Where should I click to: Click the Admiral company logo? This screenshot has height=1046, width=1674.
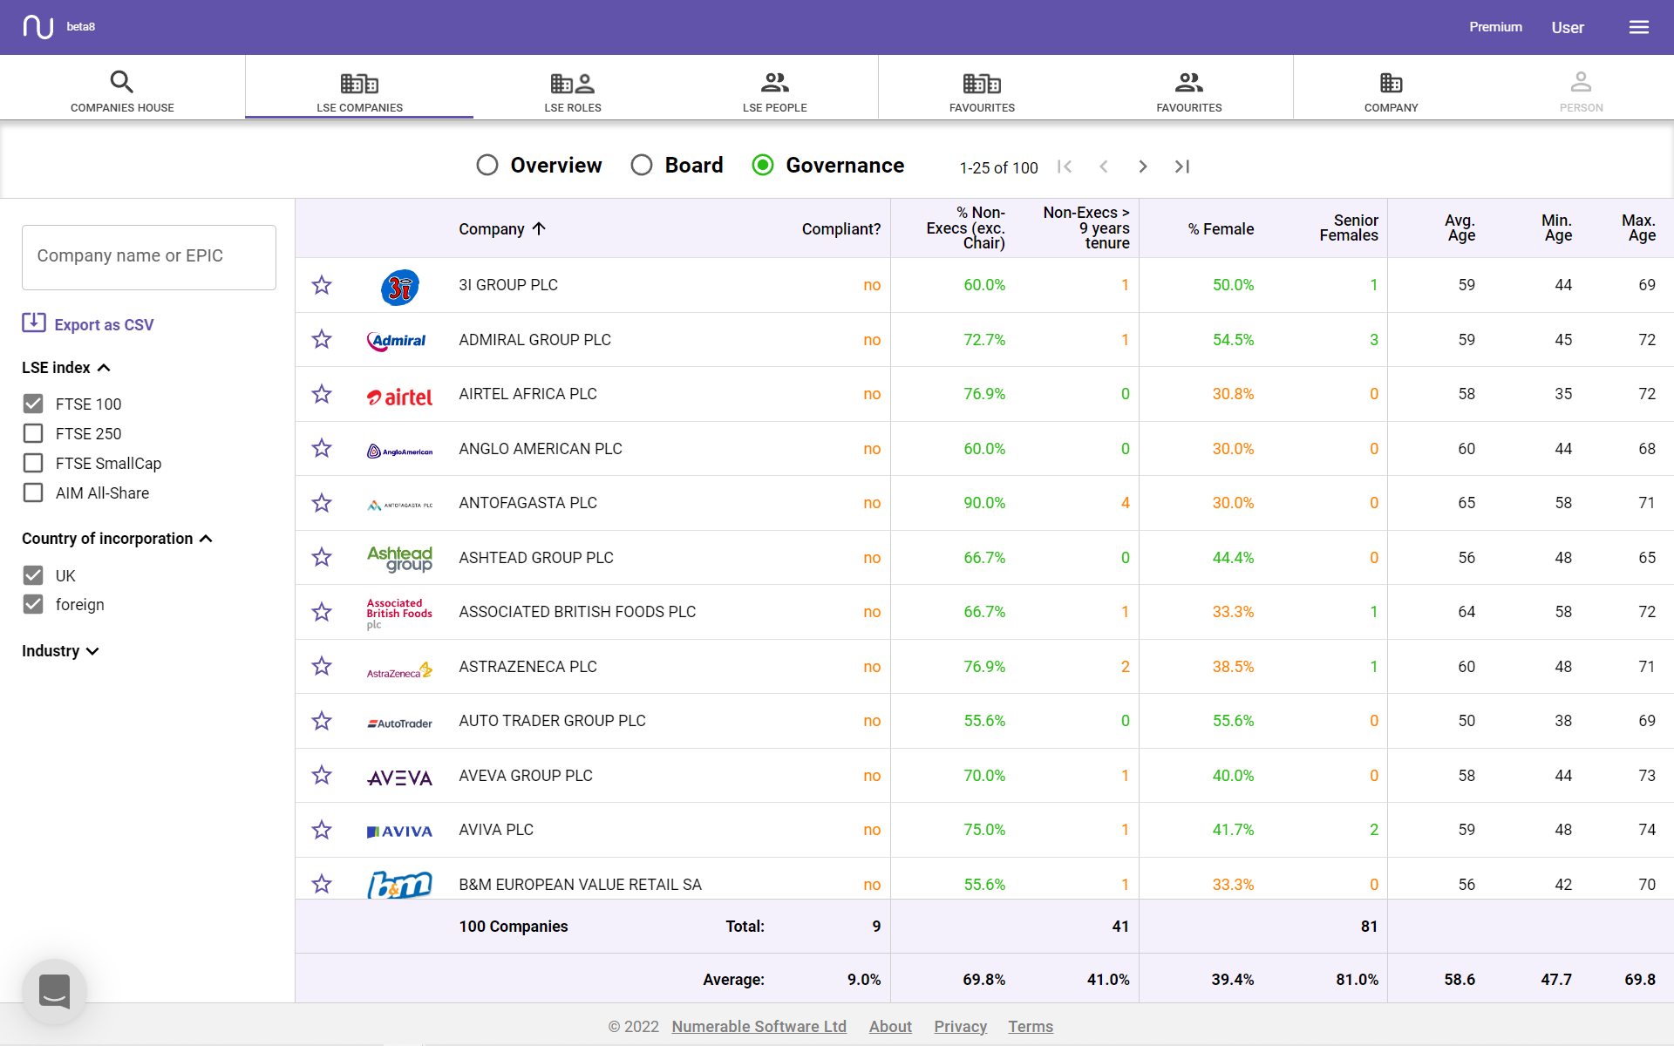[397, 341]
